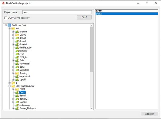Image resolution: width=161 pixels, height=119 pixels.
Task: Click the test folder icon
Action: point(13,28)
